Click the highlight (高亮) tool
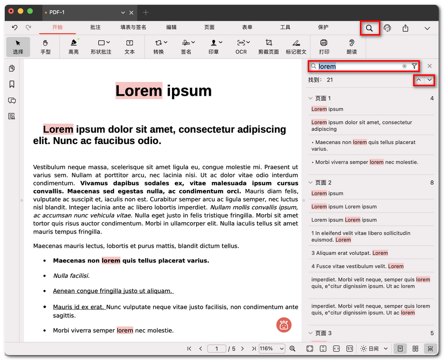This screenshot has width=444, height=361. pyautogui.click(x=73, y=46)
